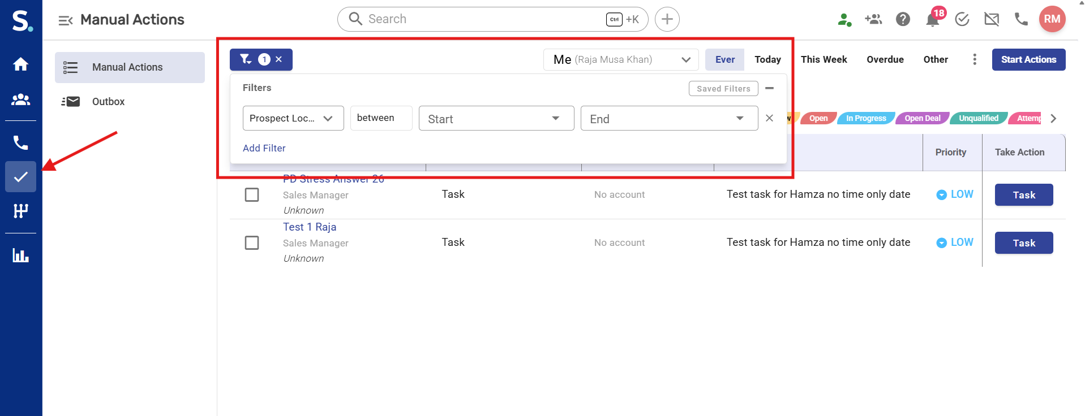The height and width of the screenshot is (416, 1085).
Task: Filter by the Open Deal status chip
Action: pyautogui.click(x=923, y=118)
